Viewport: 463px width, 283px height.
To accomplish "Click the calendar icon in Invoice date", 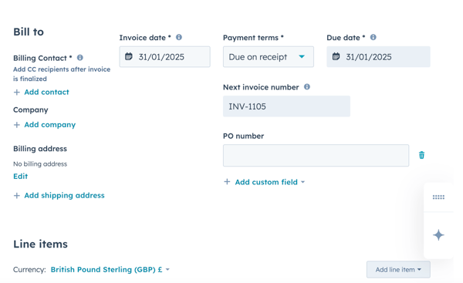I will point(129,56).
